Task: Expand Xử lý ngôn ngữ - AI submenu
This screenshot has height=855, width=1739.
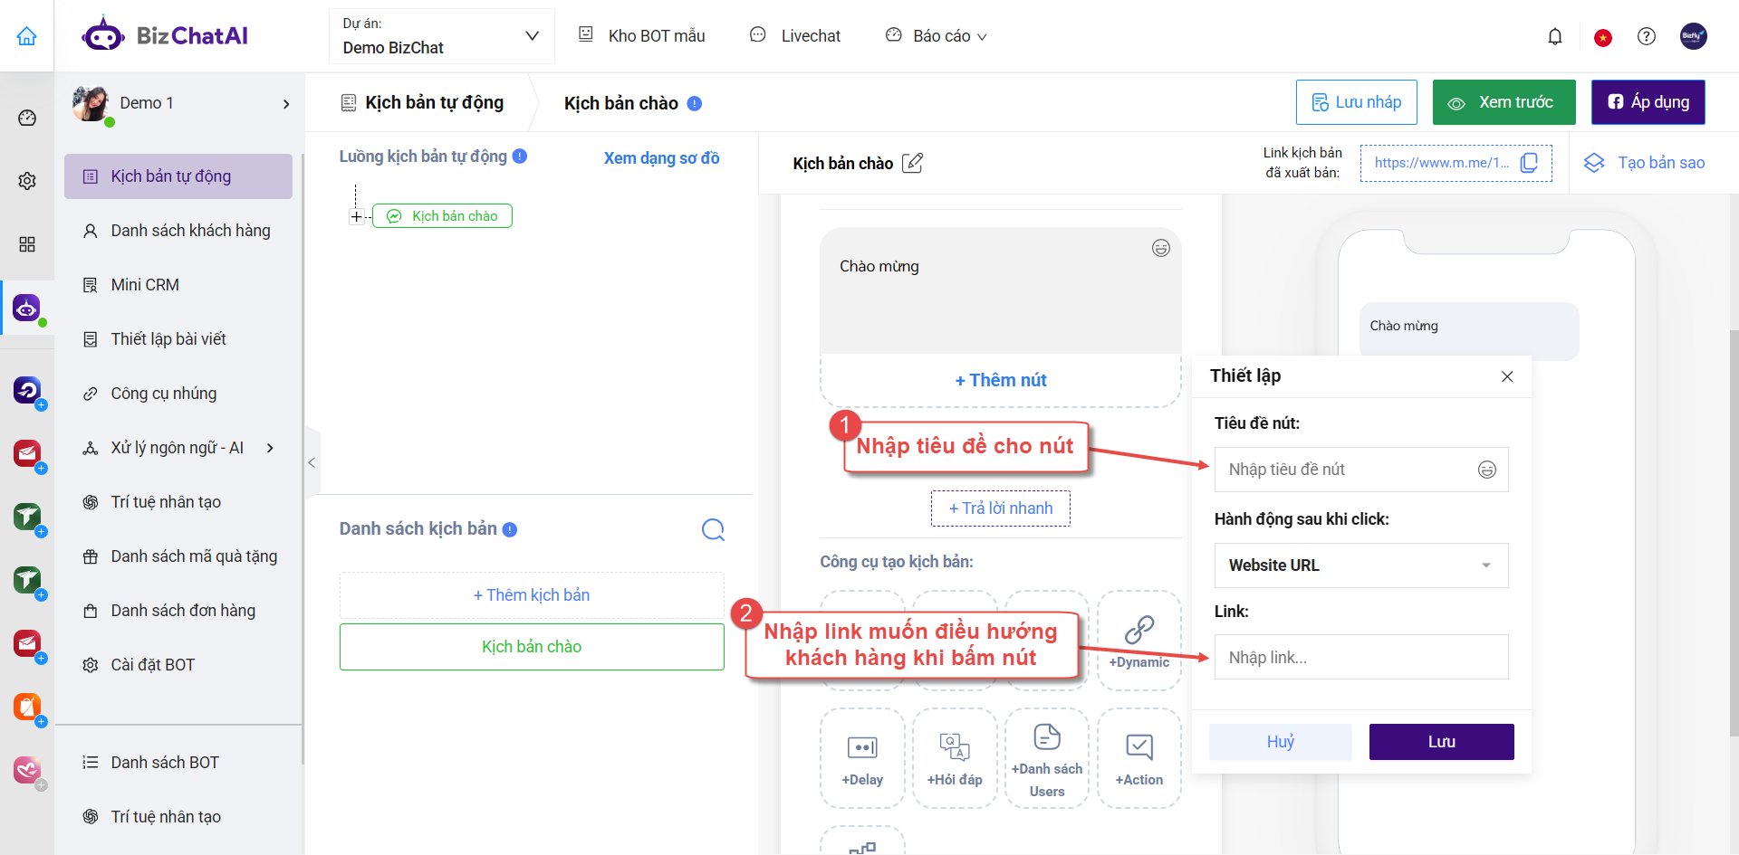Action: [270, 448]
